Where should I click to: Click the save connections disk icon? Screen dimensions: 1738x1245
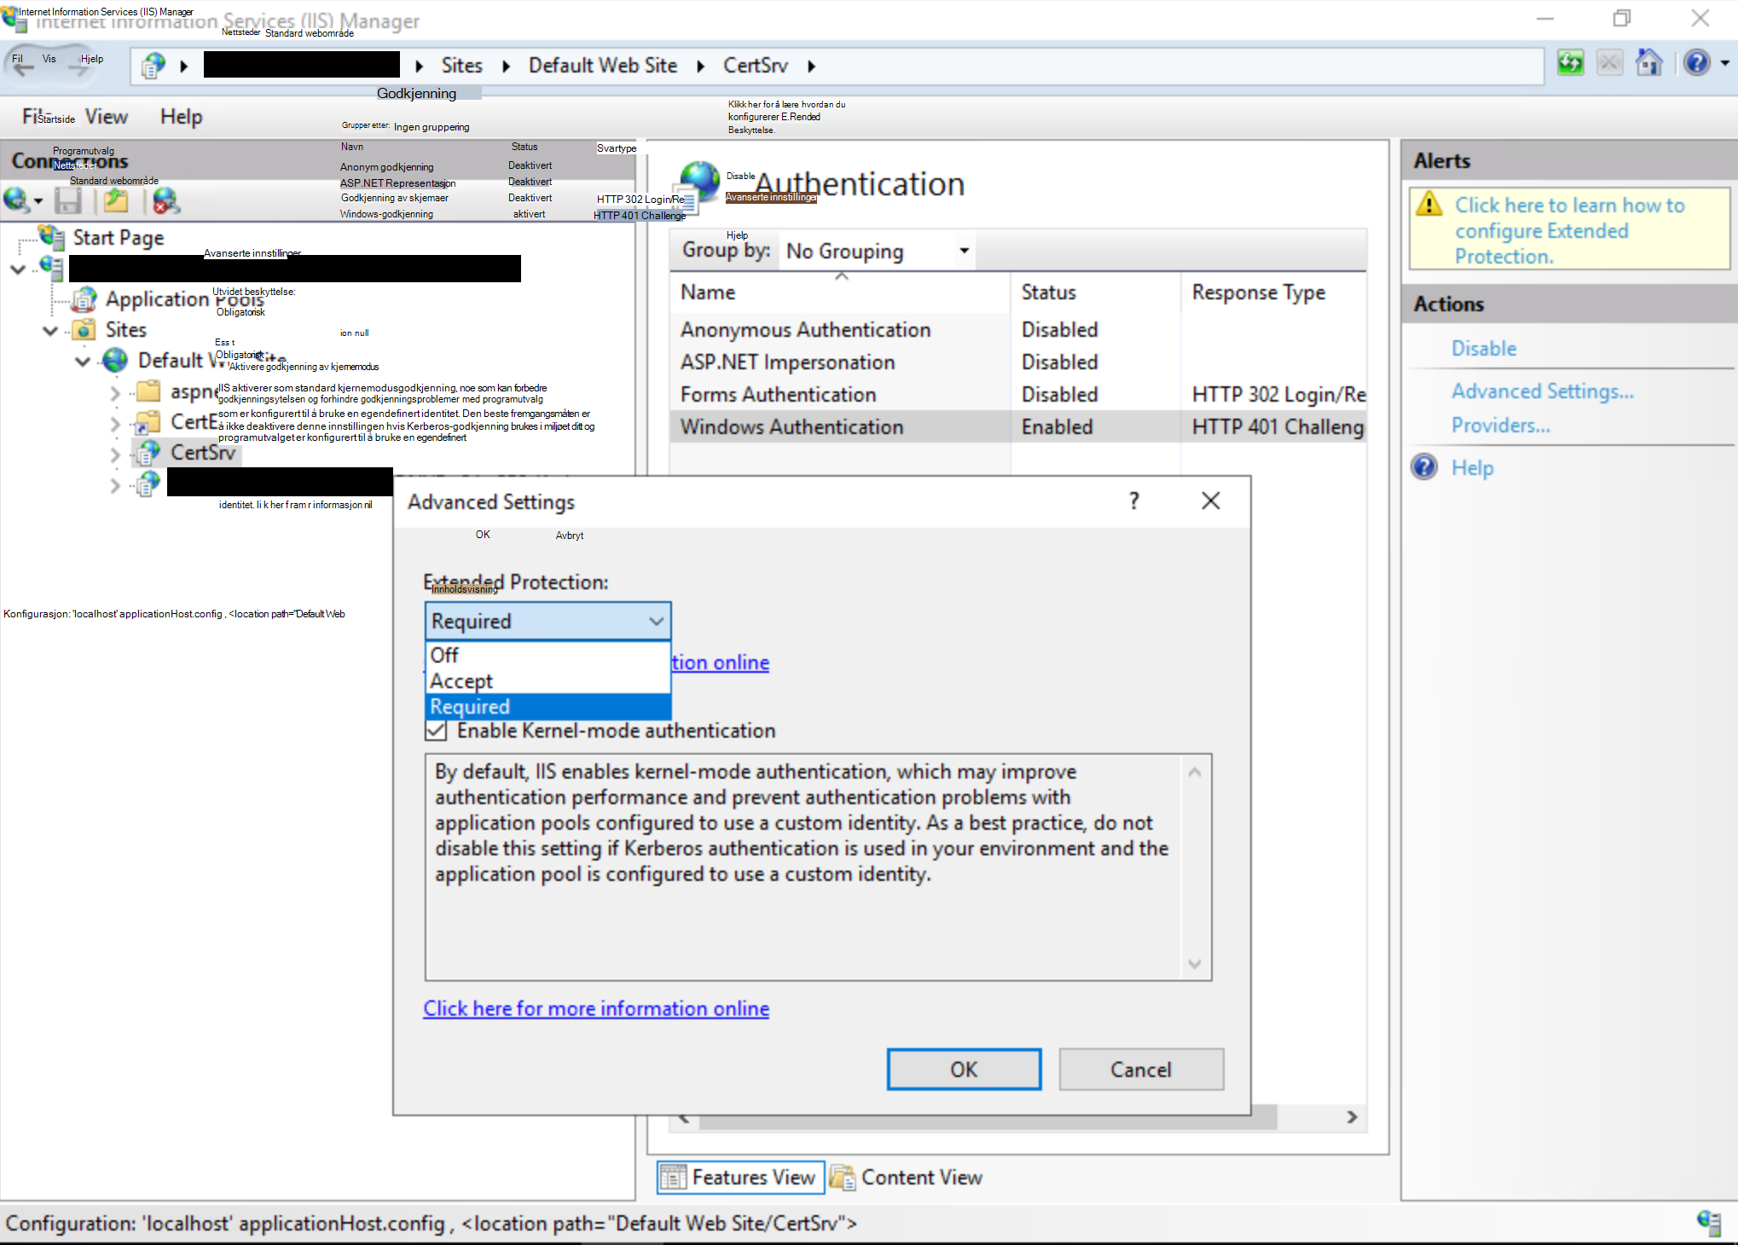click(x=68, y=201)
